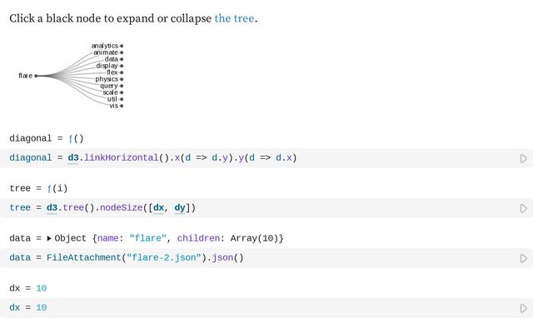533x333 pixels.
Task: Collapse the flare root node
Action: point(36,76)
